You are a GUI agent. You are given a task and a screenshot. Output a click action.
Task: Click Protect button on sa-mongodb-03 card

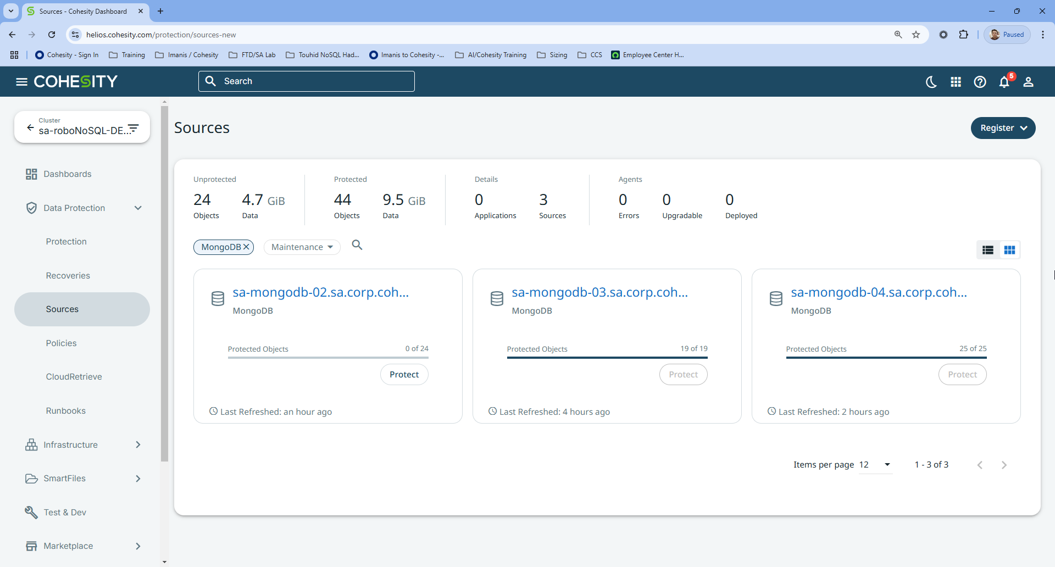click(x=684, y=375)
